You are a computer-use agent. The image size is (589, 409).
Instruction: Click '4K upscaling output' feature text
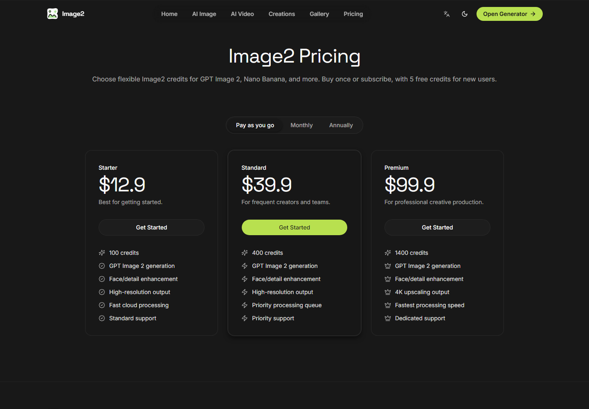click(x=422, y=292)
